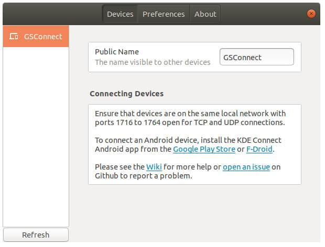Click the device icon beside GSConnect in sidebar

[14, 37]
